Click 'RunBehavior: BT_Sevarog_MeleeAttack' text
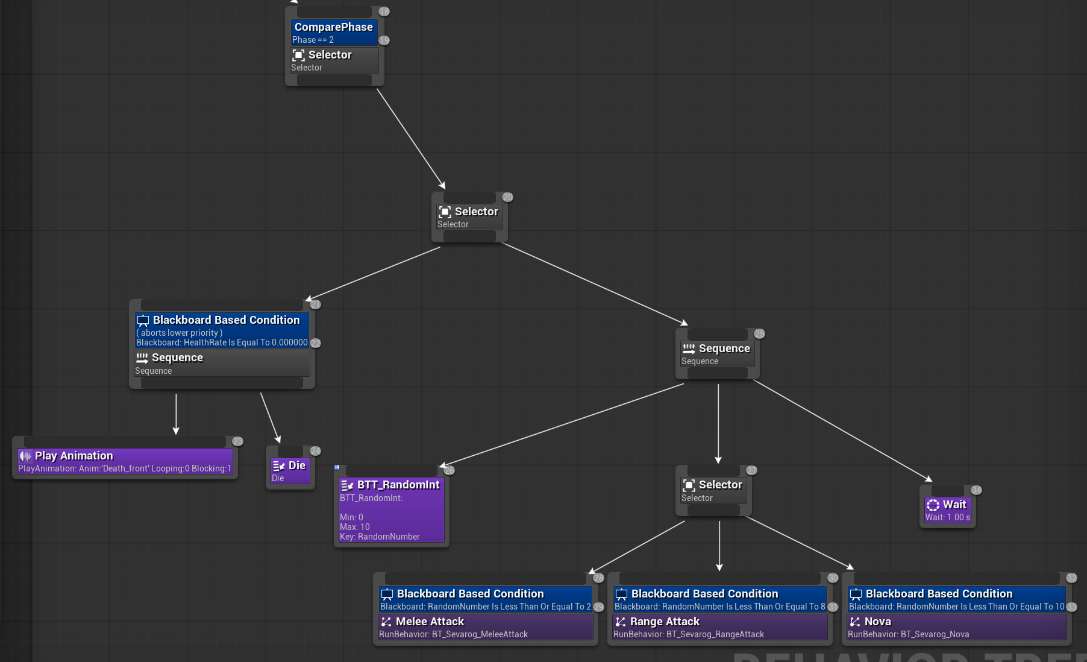Viewport: 1087px width, 662px height. (x=453, y=634)
